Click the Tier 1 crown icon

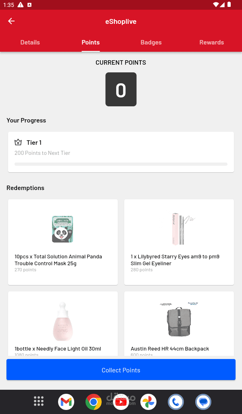(x=18, y=142)
